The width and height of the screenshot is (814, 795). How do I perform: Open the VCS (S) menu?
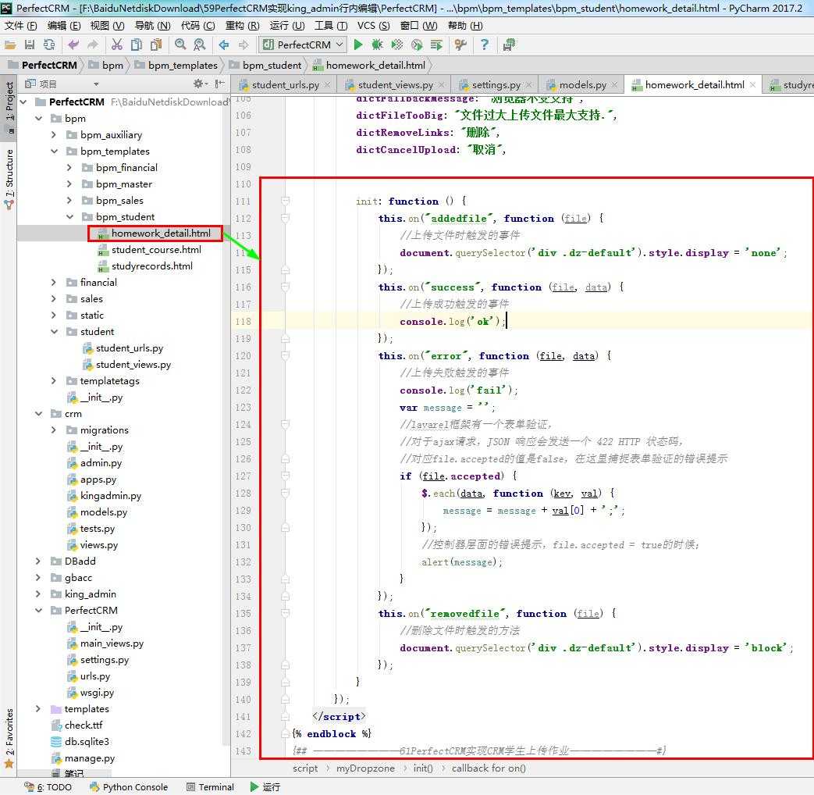(x=373, y=26)
